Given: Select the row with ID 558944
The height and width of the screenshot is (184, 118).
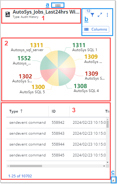Looking at the screenshot, I should pos(56,144).
